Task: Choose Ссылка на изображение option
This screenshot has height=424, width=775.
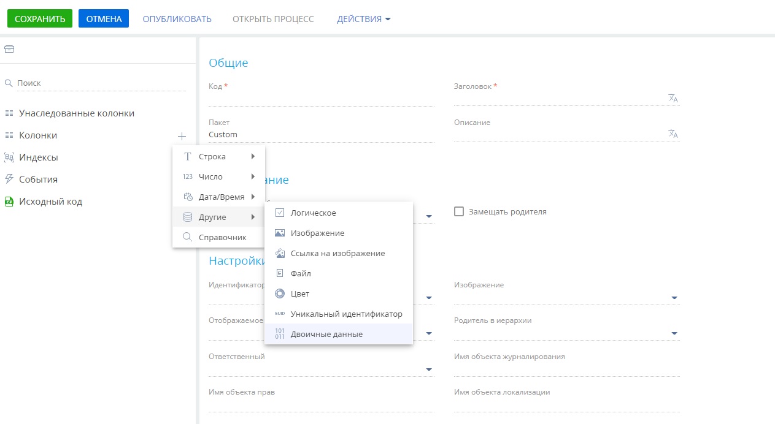Action: 337,253
